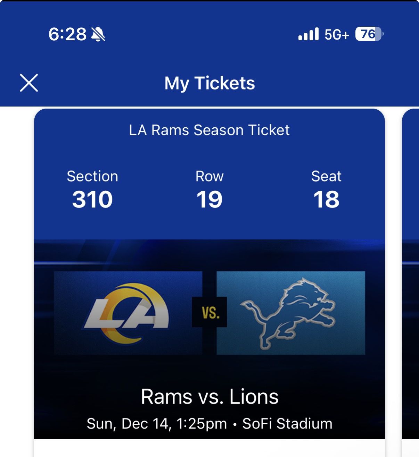The image size is (419, 457).
Task: Close the My Tickets view
Action: point(29,83)
